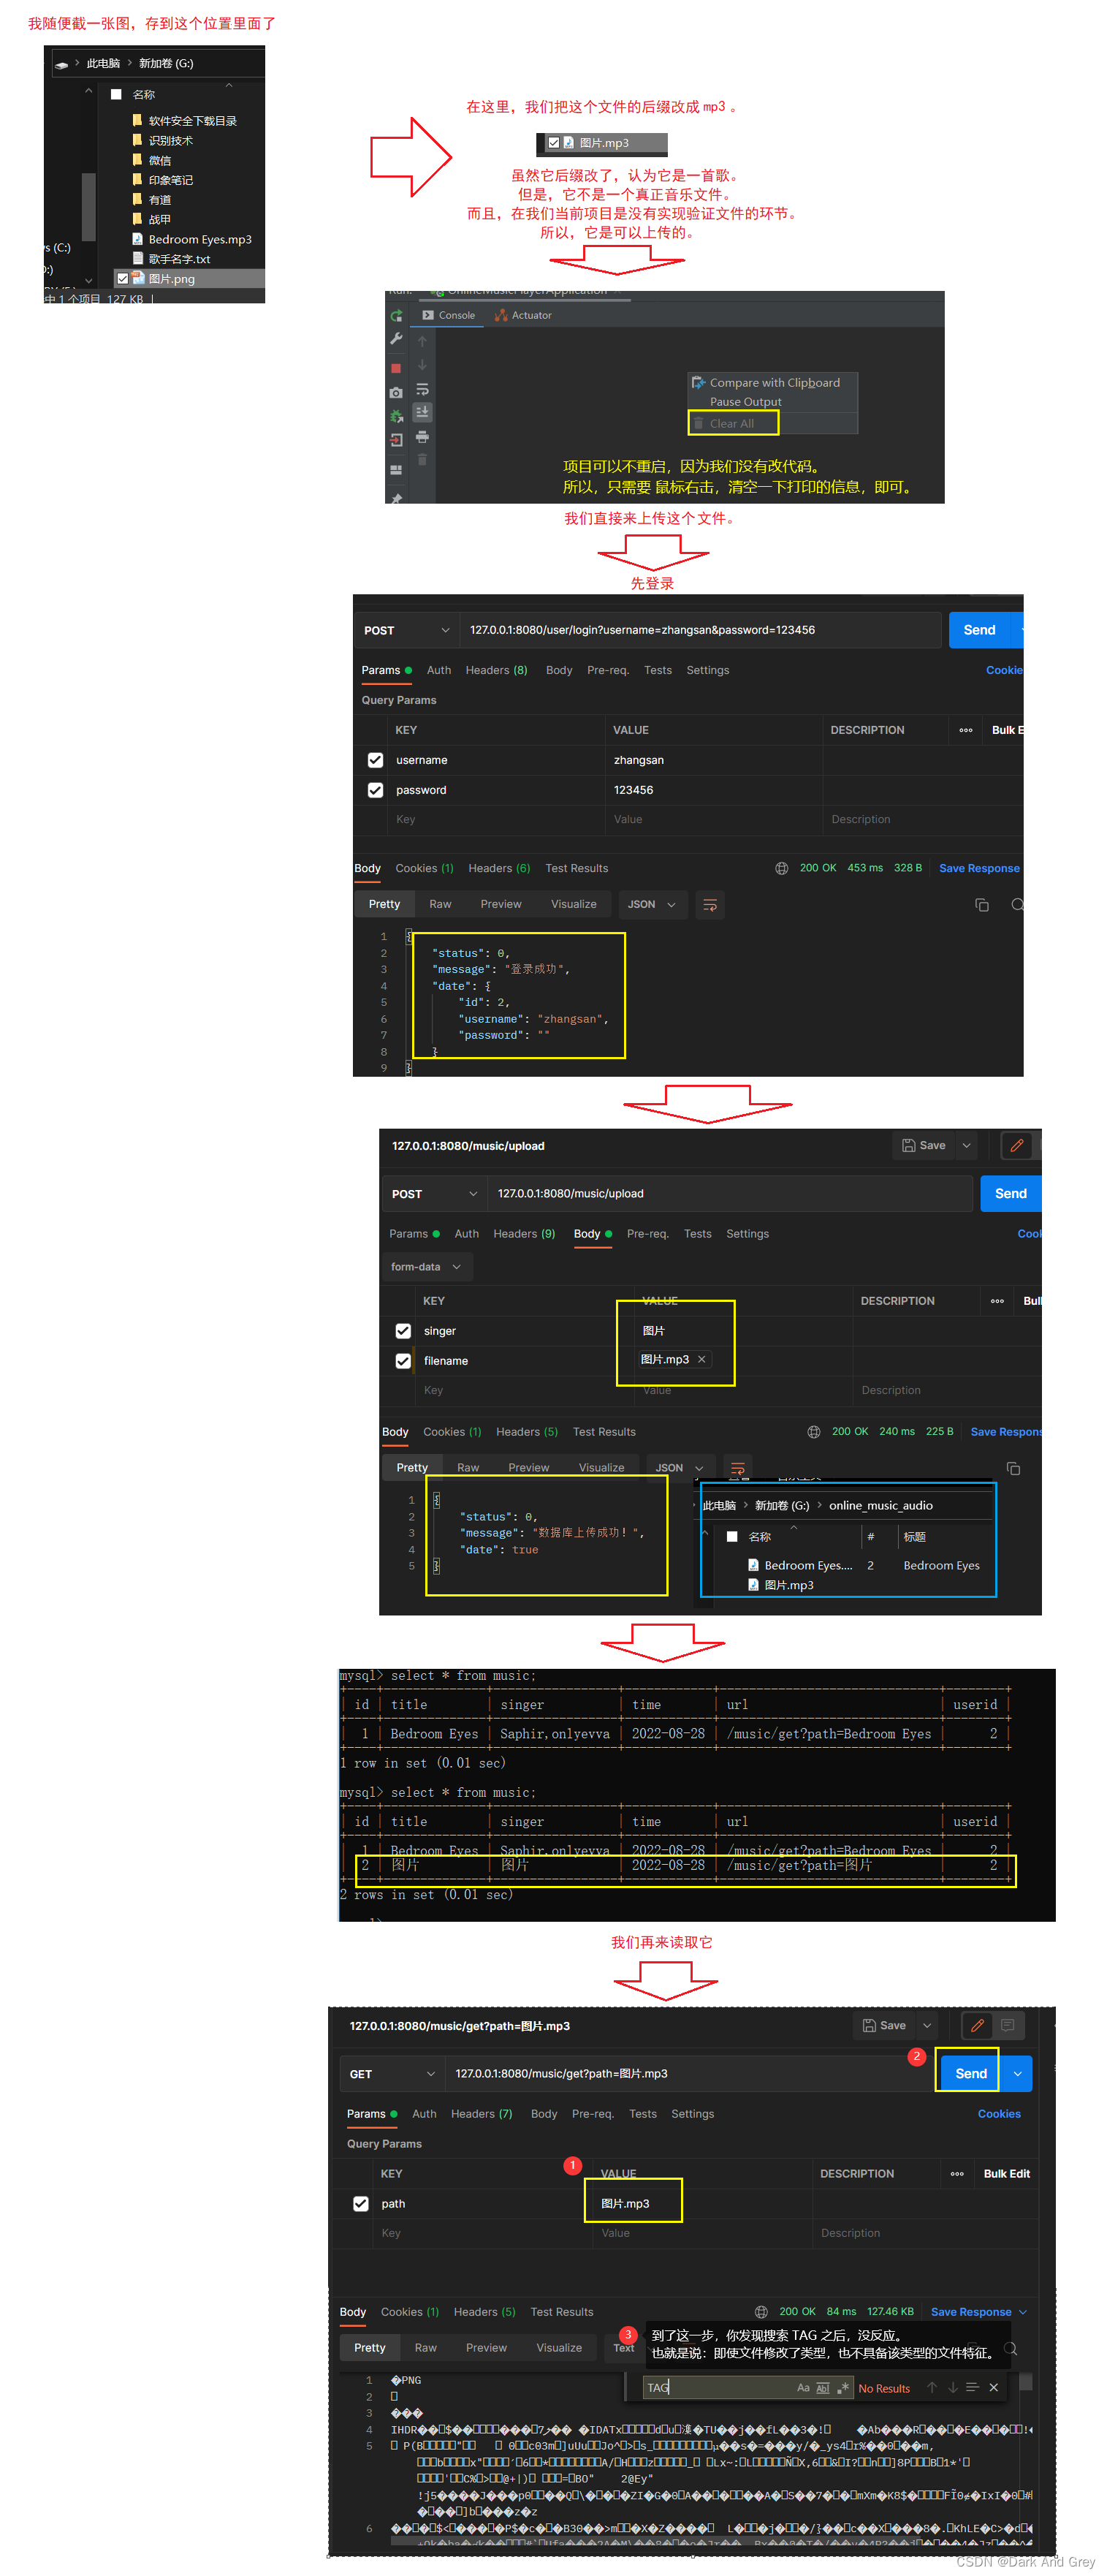Choose Clear All in context menu
The width and height of the screenshot is (1107, 2576).
point(732,424)
